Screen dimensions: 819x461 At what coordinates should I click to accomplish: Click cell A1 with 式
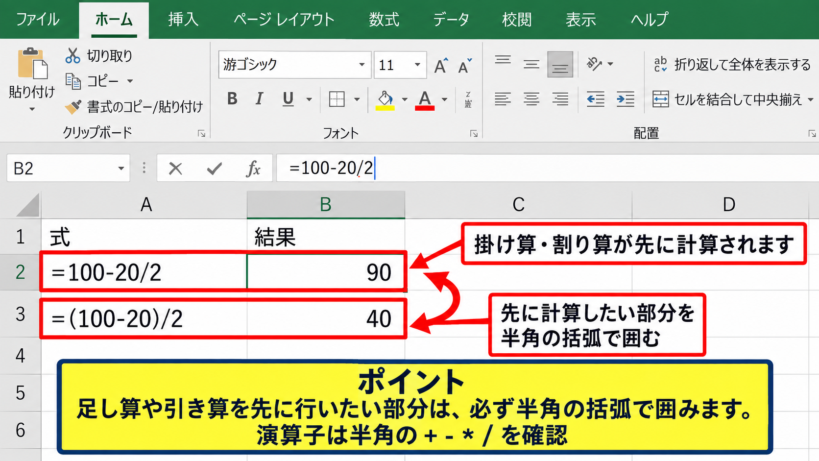[x=144, y=236]
